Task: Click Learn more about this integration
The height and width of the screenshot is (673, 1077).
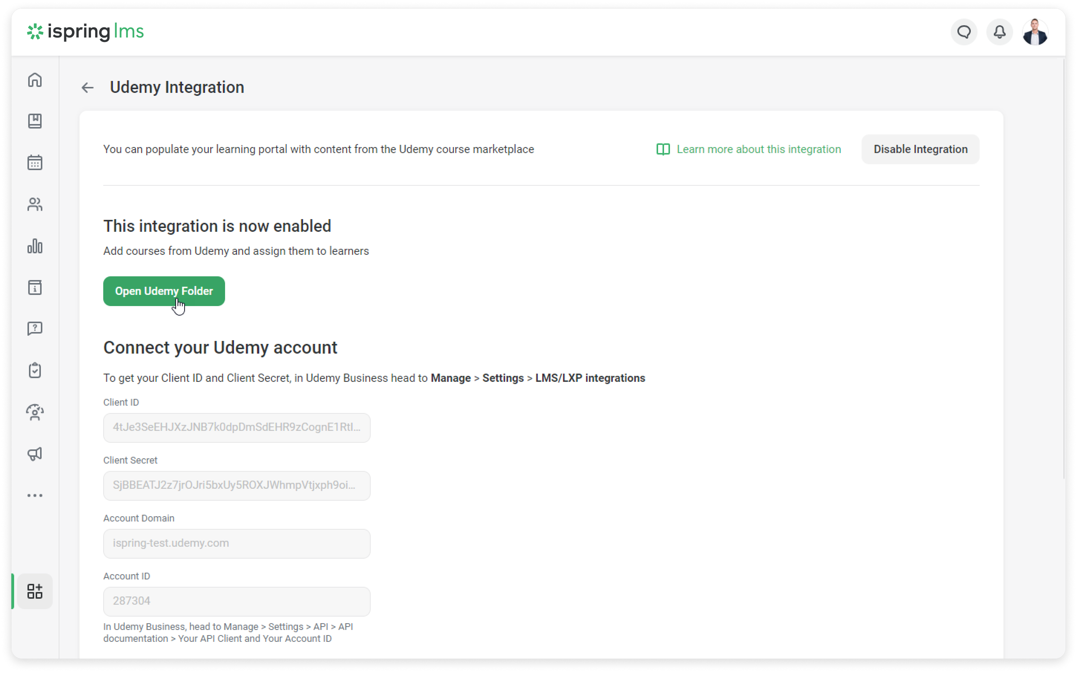Action: [x=758, y=149]
